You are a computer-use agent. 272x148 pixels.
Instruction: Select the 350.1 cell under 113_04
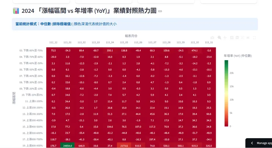(110, 51)
